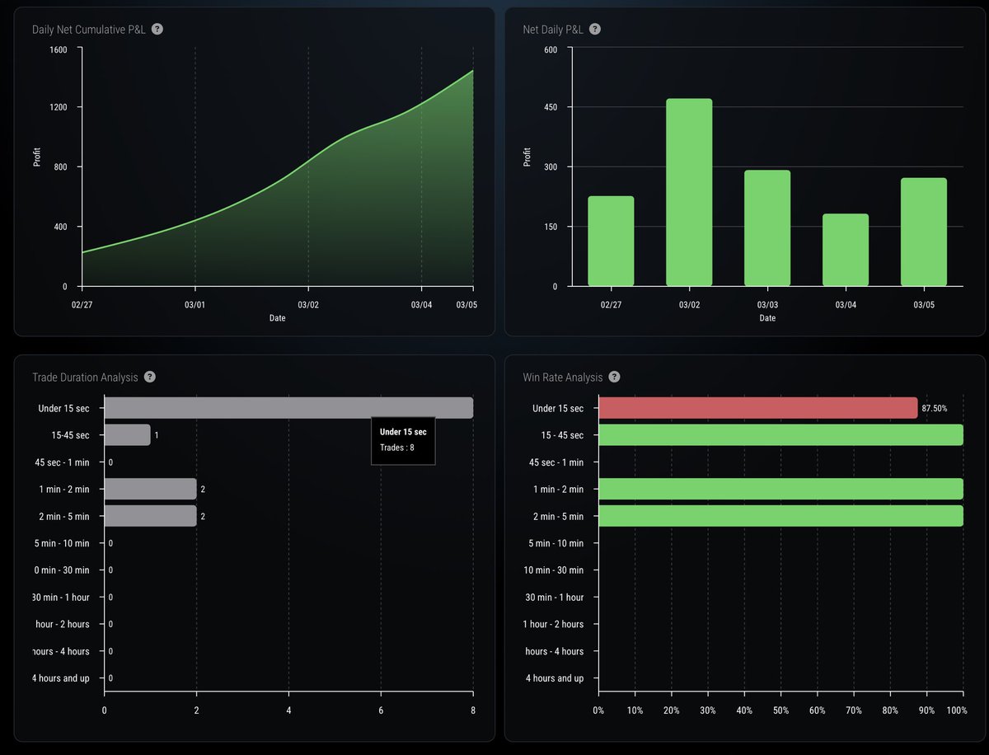The width and height of the screenshot is (989, 755).
Task: Click the 1600 axis label on cumulative chart
Action: pos(60,49)
